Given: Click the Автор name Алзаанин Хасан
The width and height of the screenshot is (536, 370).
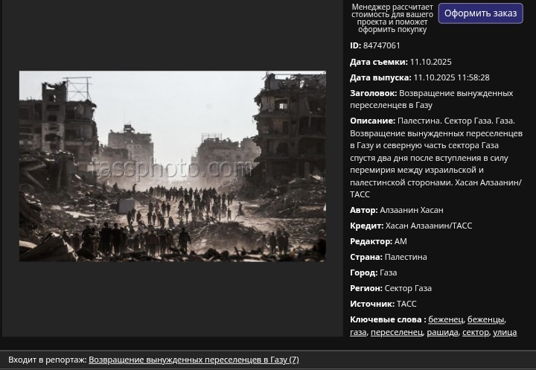Looking at the screenshot, I should tap(411, 210).
